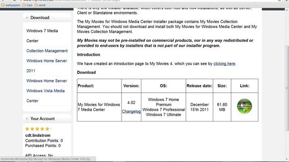Open Windows 7 Media Center sidebar link
Image resolution: width=289 pixels, height=162 pixels.
coord(42,36)
